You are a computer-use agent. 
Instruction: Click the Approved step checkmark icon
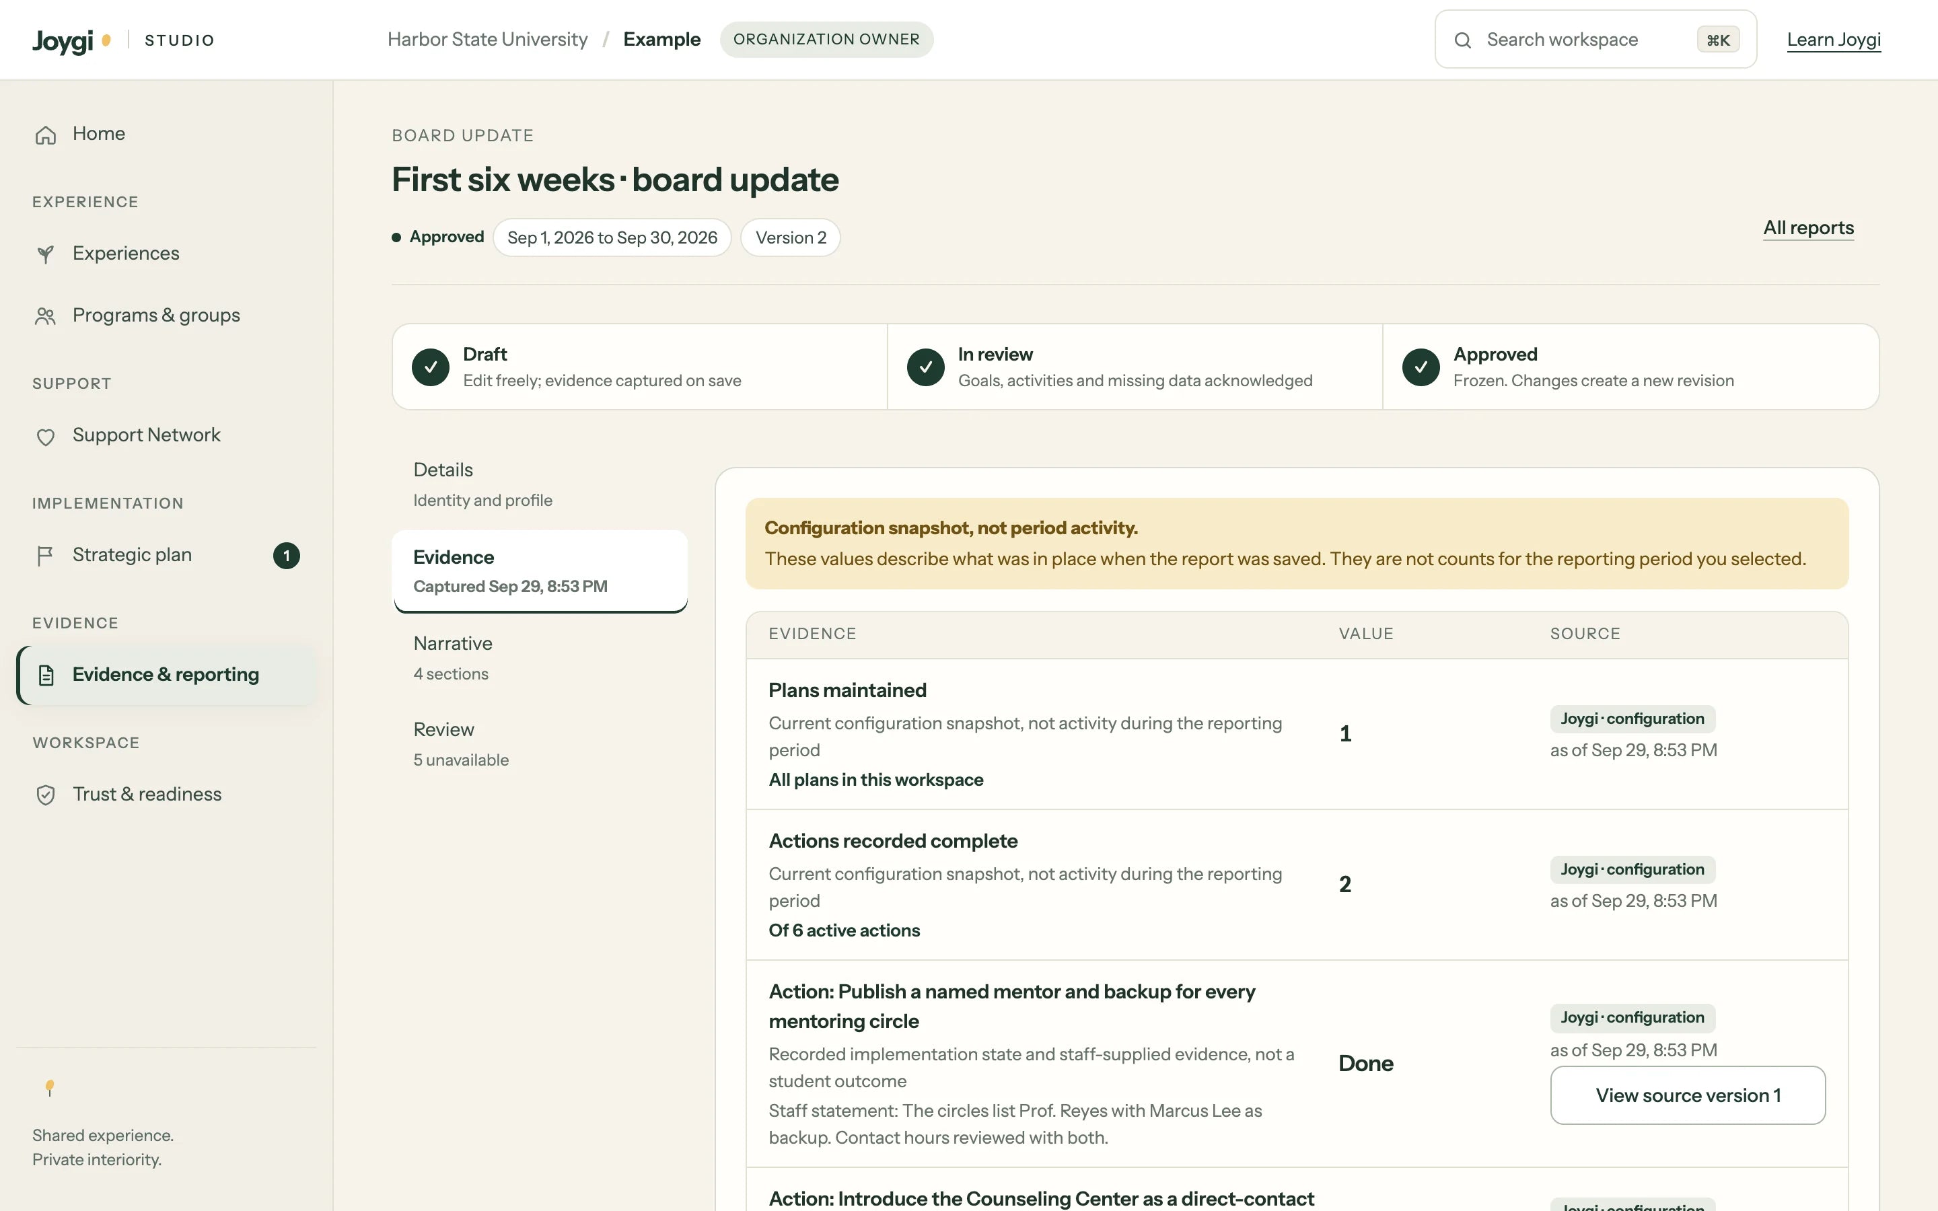click(1421, 367)
